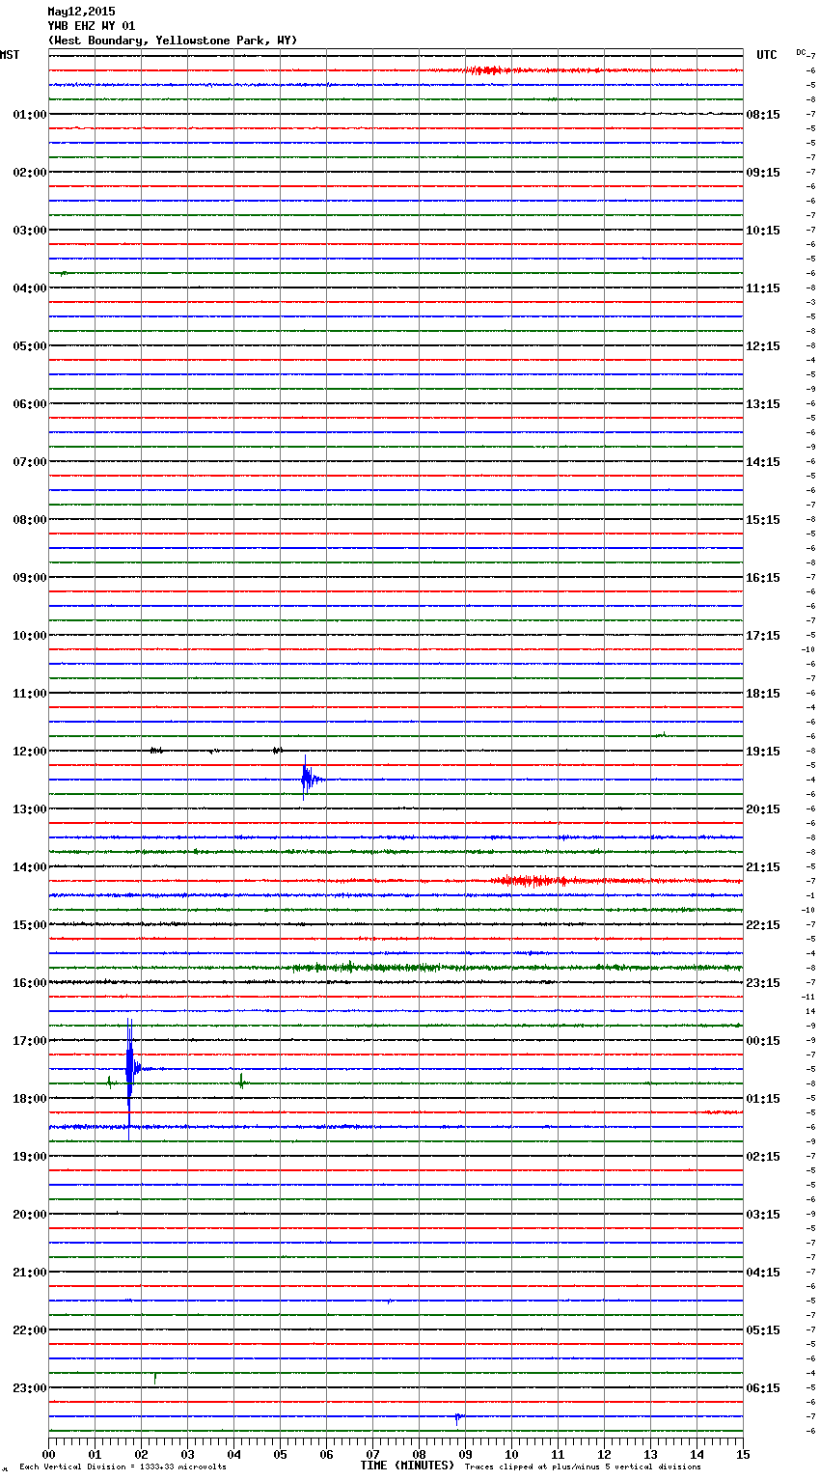
Task: Select the 08:00 MST hour label
Action: coord(29,520)
